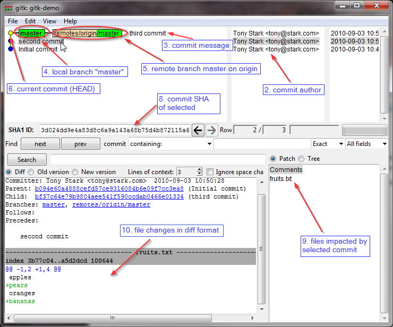Viewport: 393px width, 327px height.
Task: Click the Find next button
Action: (40, 144)
